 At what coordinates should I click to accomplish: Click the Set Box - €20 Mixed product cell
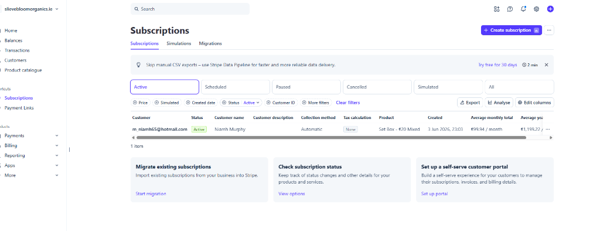pos(399,130)
